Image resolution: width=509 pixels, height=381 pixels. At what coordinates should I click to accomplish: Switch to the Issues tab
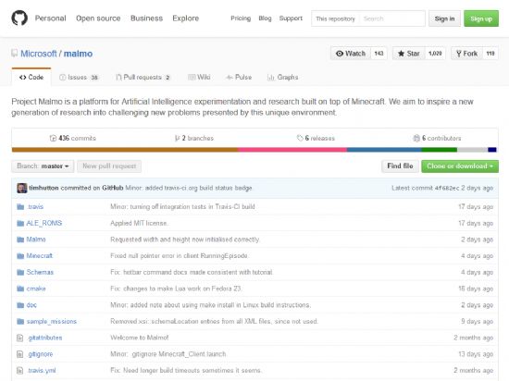tap(79, 78)
